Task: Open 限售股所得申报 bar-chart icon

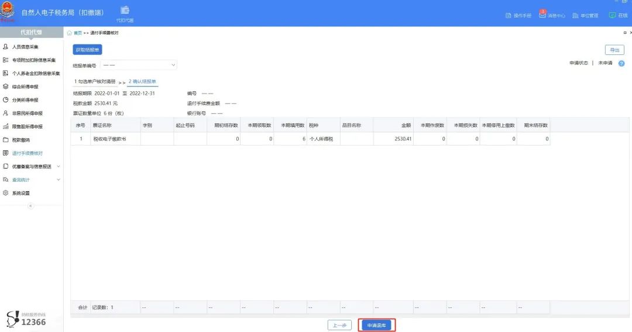Action: point(6,126)
